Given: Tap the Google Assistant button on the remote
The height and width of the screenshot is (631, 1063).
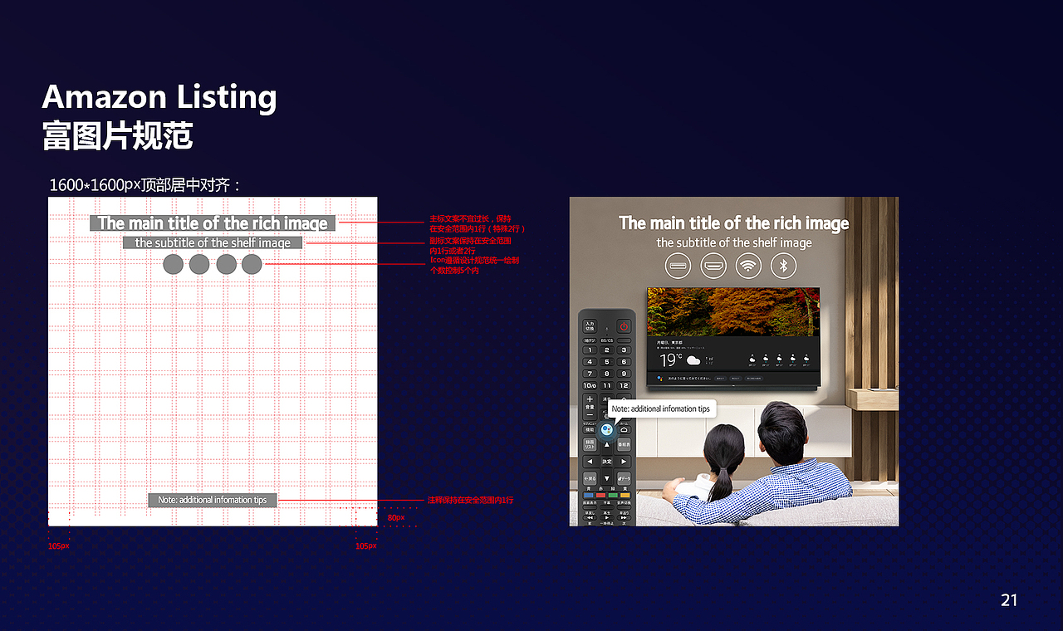Looking at the screenshot, I should tap(607, 429).
